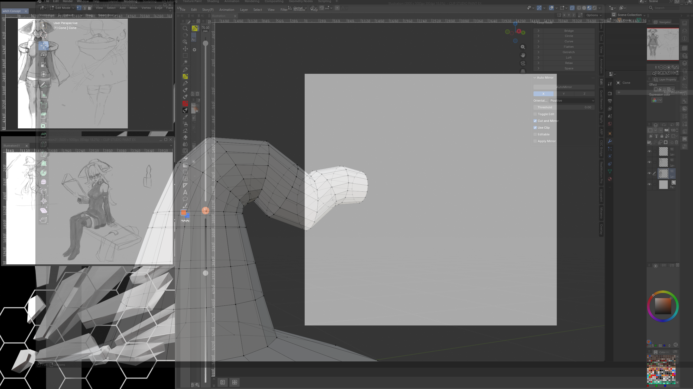Select the Text tool (A) in toolbar
The height and width of the screenshot is (389, 693).
click(x=185, y=192)
